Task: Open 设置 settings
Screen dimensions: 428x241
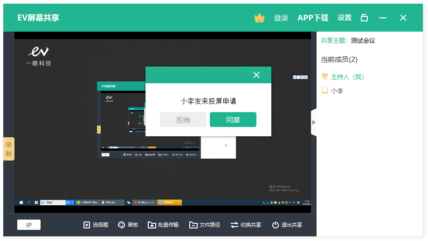Action: 345,18
